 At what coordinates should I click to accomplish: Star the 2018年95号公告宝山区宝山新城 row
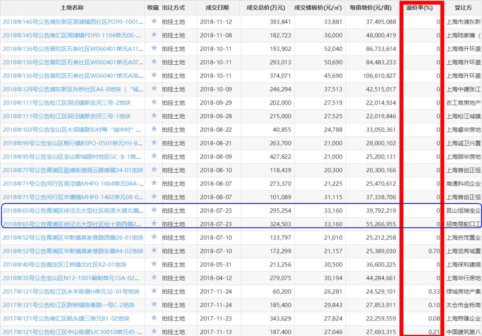(154, 156)
